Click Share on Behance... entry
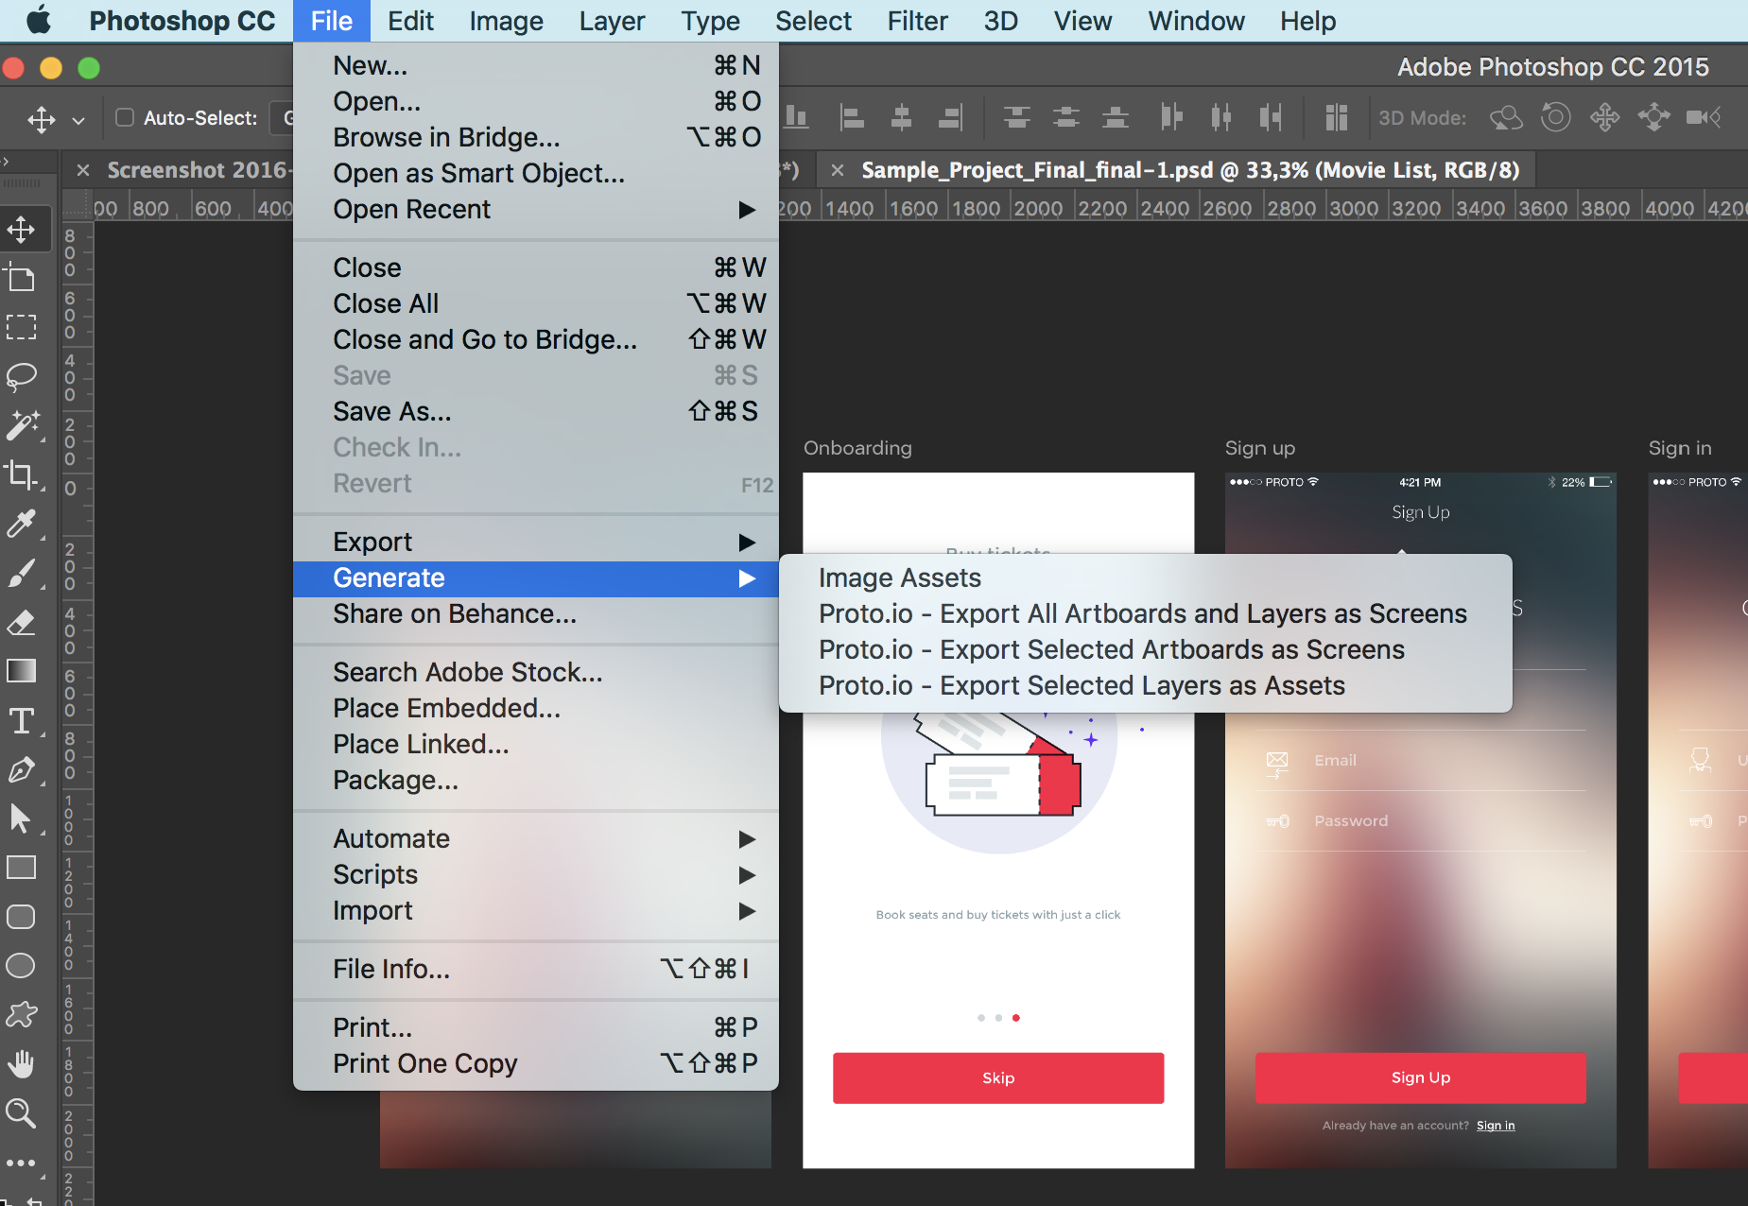Image resolution: width=1748 pixels, height=1206 pixels. coord(536,613)
